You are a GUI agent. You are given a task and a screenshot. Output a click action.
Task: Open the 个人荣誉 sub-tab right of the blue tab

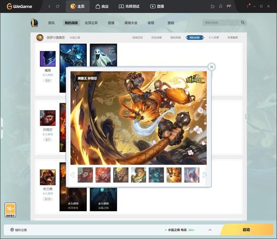tap(214, 38)
